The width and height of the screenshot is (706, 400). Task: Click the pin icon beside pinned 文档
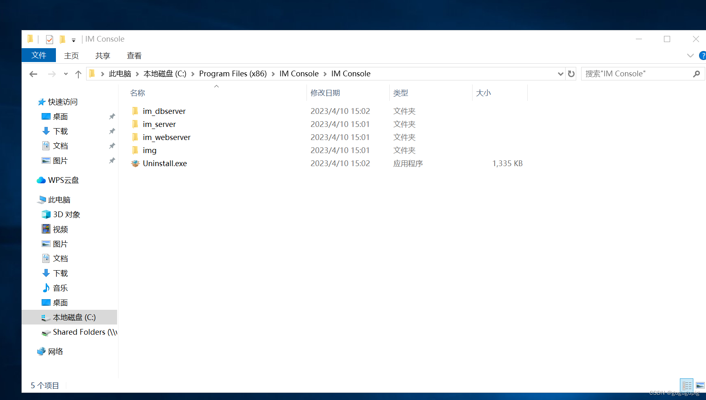(112, 146)
